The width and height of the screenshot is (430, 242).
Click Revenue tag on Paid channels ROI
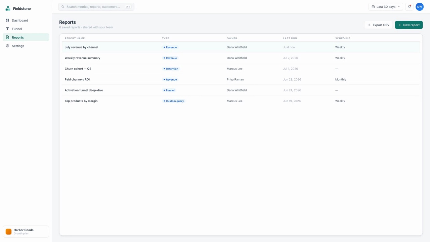170,79
